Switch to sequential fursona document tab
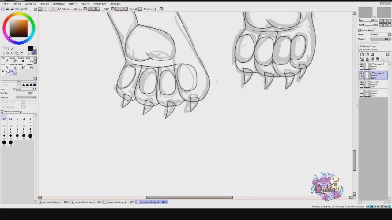 click(87, 202)
